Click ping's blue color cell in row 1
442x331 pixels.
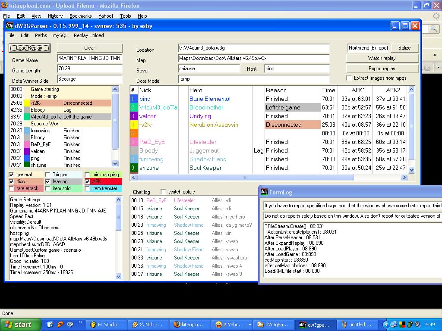(x=134, y=99)
